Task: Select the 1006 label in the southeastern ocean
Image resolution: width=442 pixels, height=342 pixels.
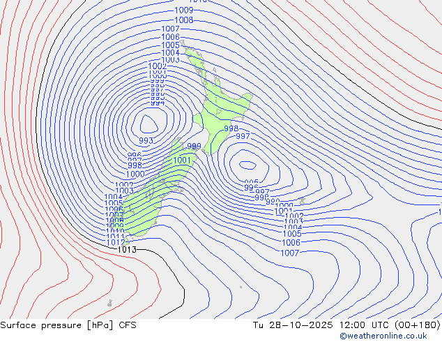Action: tap(291, 242)
